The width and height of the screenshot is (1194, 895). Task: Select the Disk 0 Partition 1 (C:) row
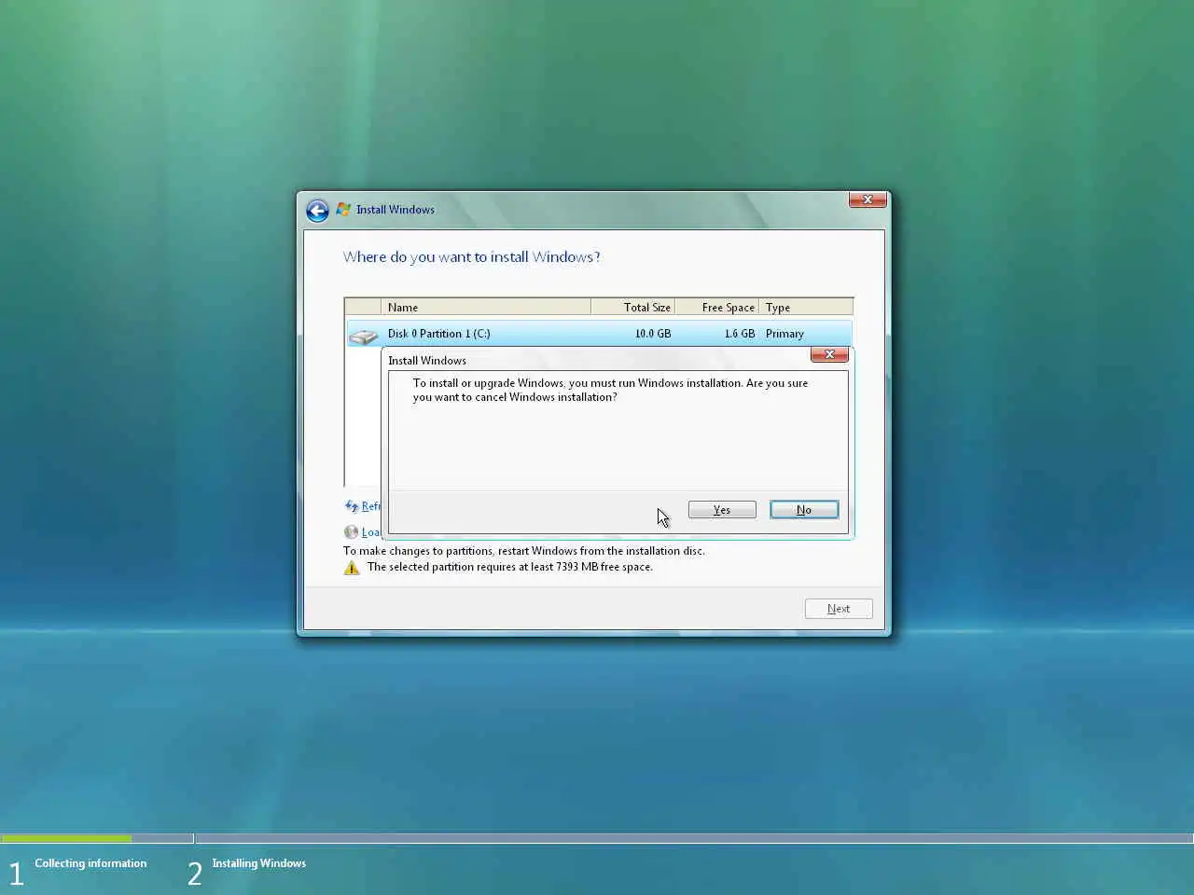point(599,334)
